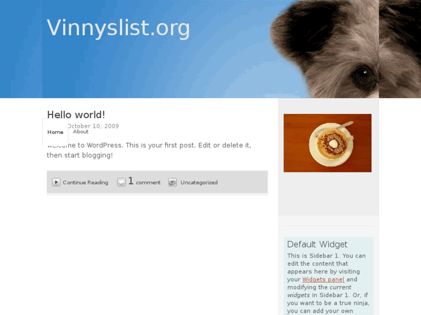Click the category newspaper icon
Image resolution: width=421 pixels, height=315 pixels.
[173, 182]
